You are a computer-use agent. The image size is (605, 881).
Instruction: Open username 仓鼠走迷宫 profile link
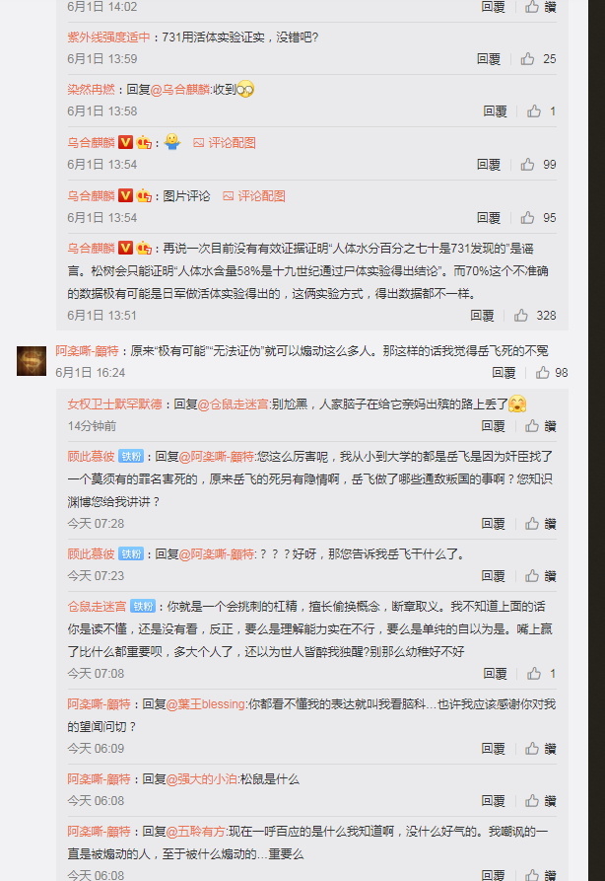point(97,607)
